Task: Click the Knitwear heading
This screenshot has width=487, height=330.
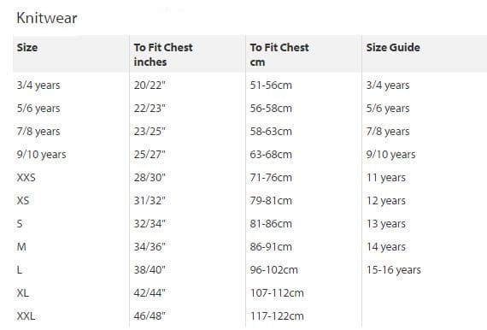Action: point(47,18)
